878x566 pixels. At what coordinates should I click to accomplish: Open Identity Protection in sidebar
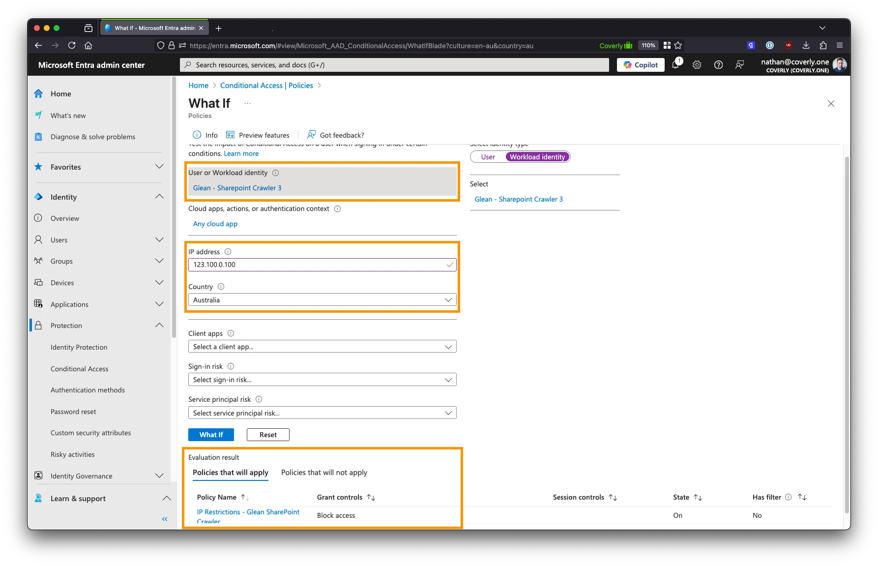pos(79,347)
